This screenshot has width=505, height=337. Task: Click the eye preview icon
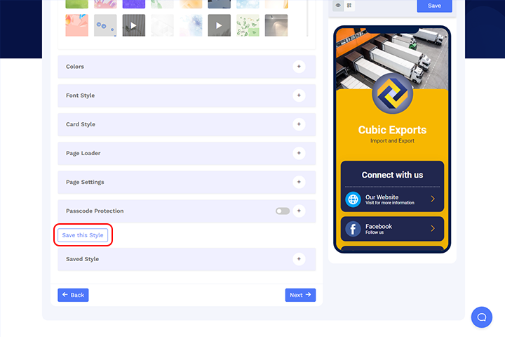tap(338, 6)
